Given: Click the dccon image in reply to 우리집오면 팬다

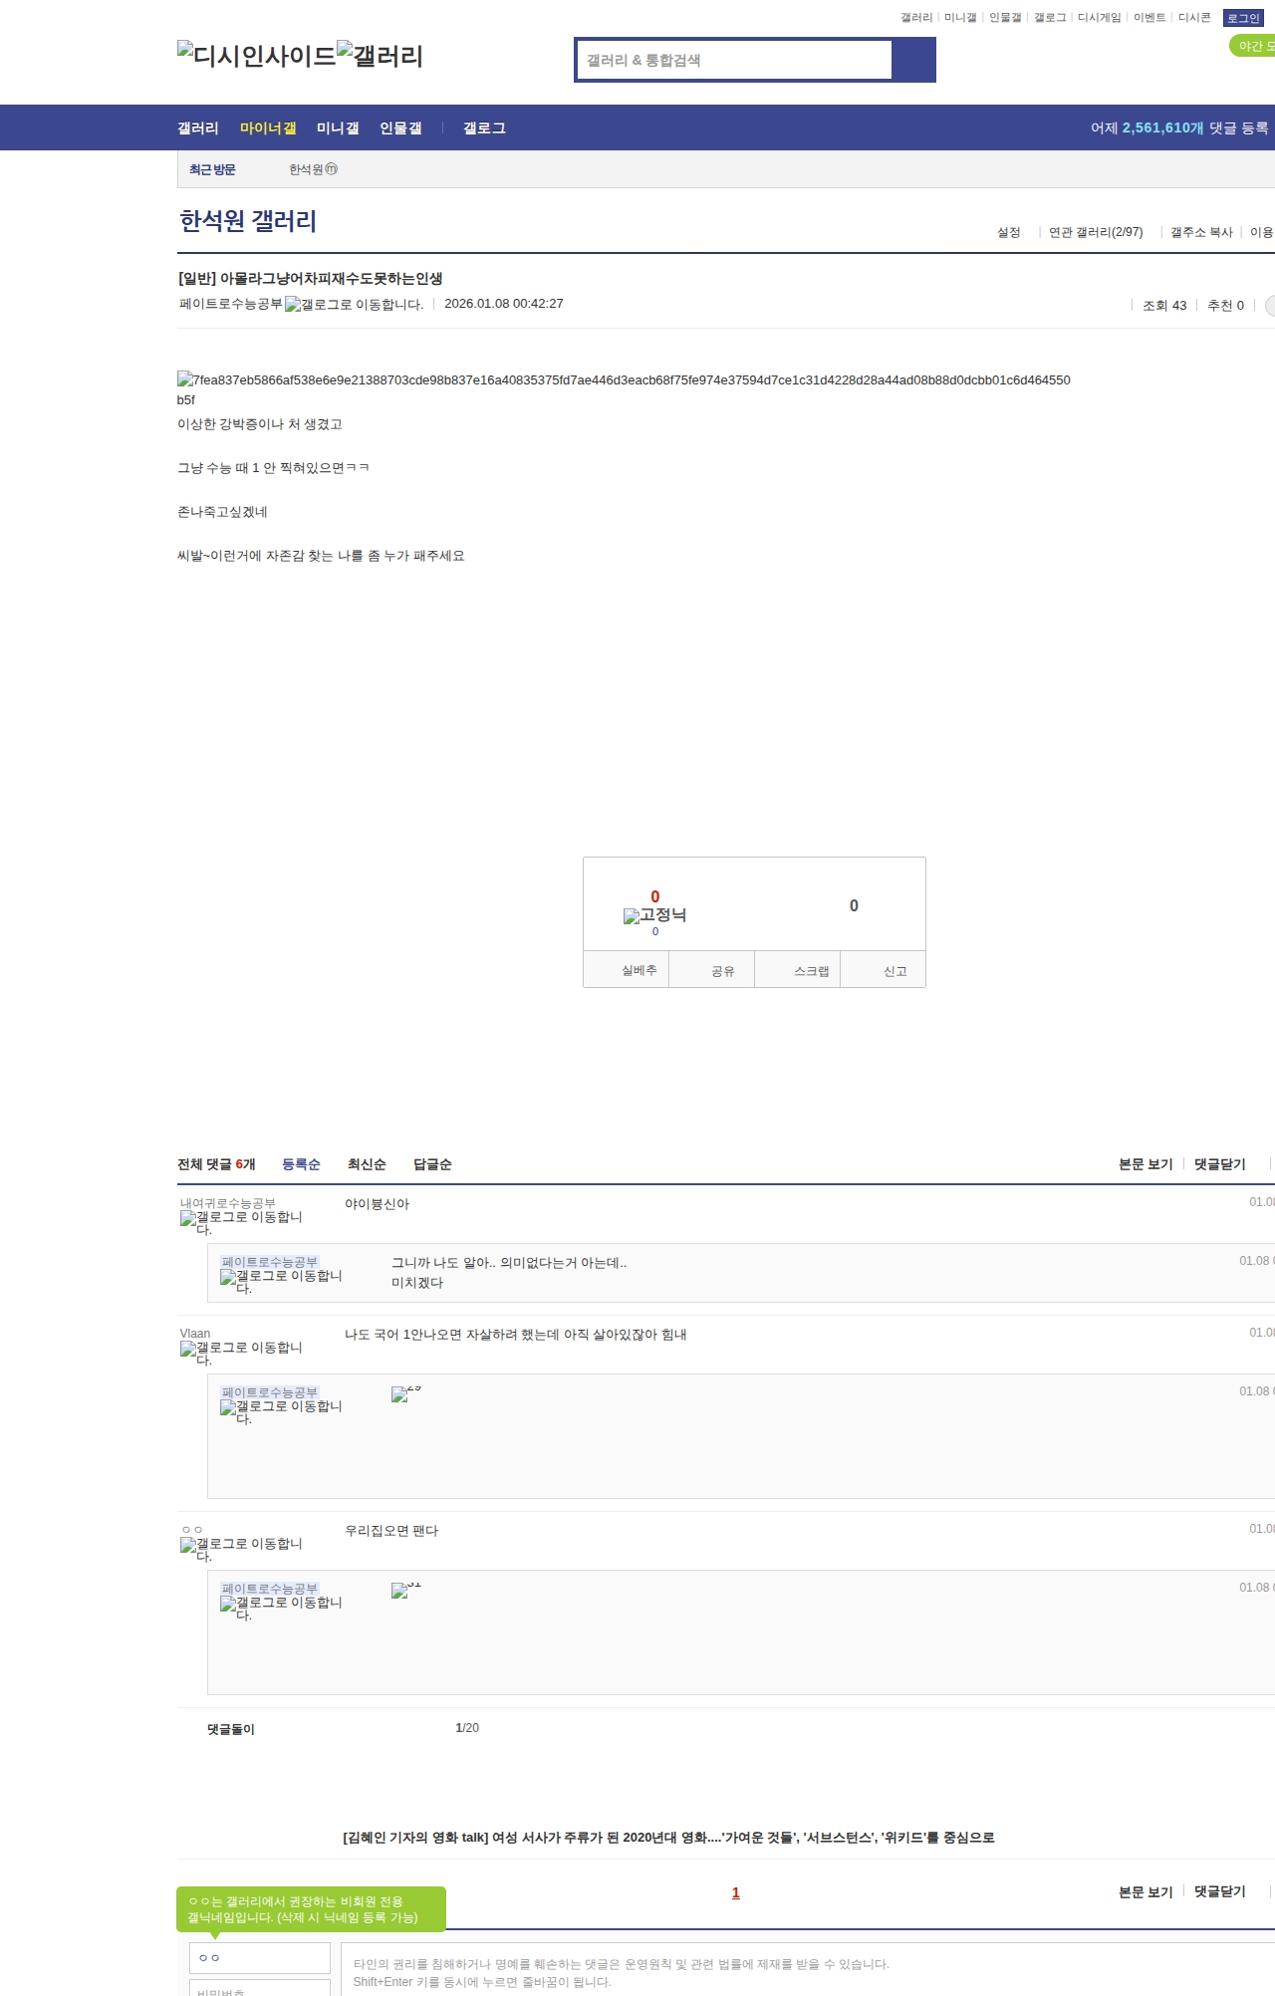Looking at the screenshot, I should (406, 1591).
